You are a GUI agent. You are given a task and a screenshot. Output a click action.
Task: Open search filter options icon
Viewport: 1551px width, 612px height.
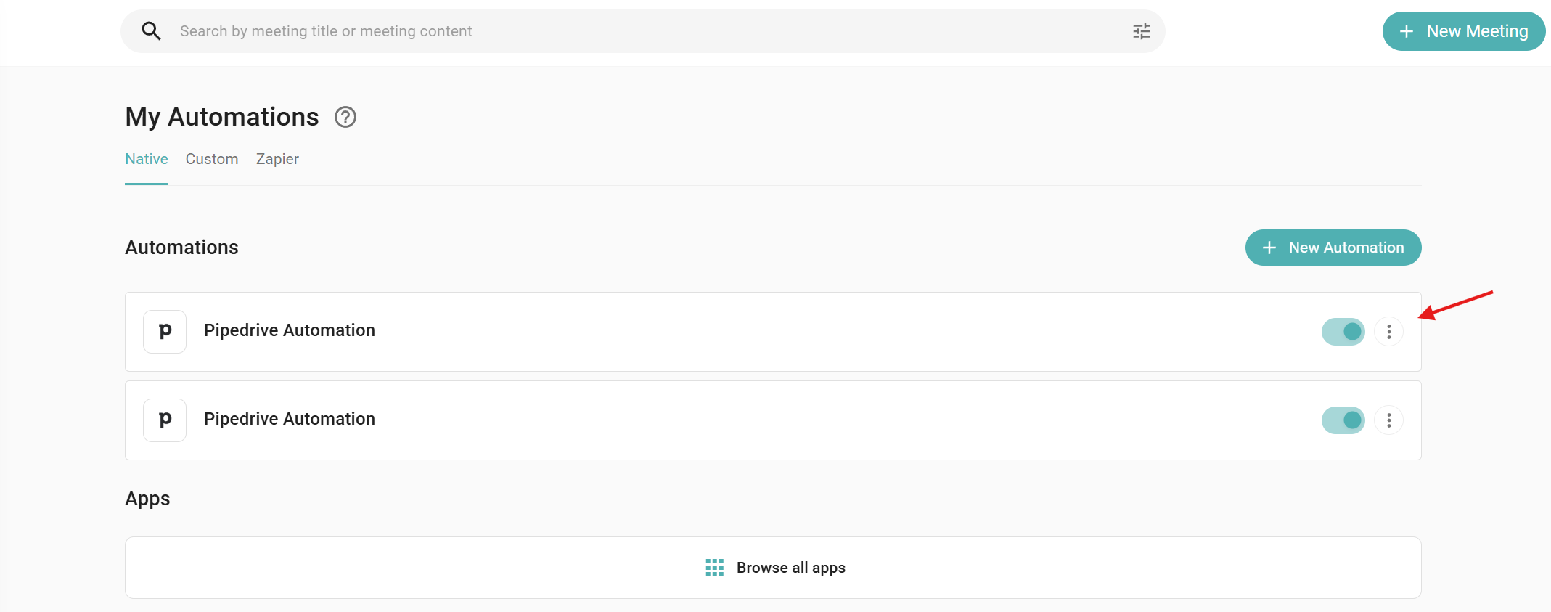pos(1141,31)
